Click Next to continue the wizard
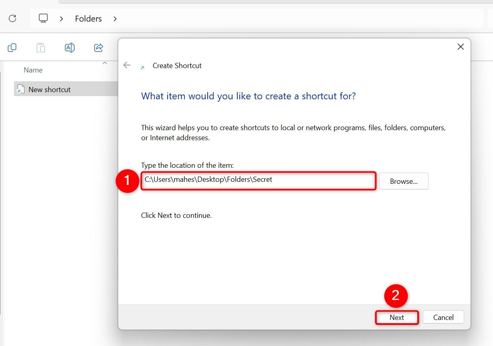The width and height of the screenshot is (493, 346). pyautogui.click(x=397, y=318)
